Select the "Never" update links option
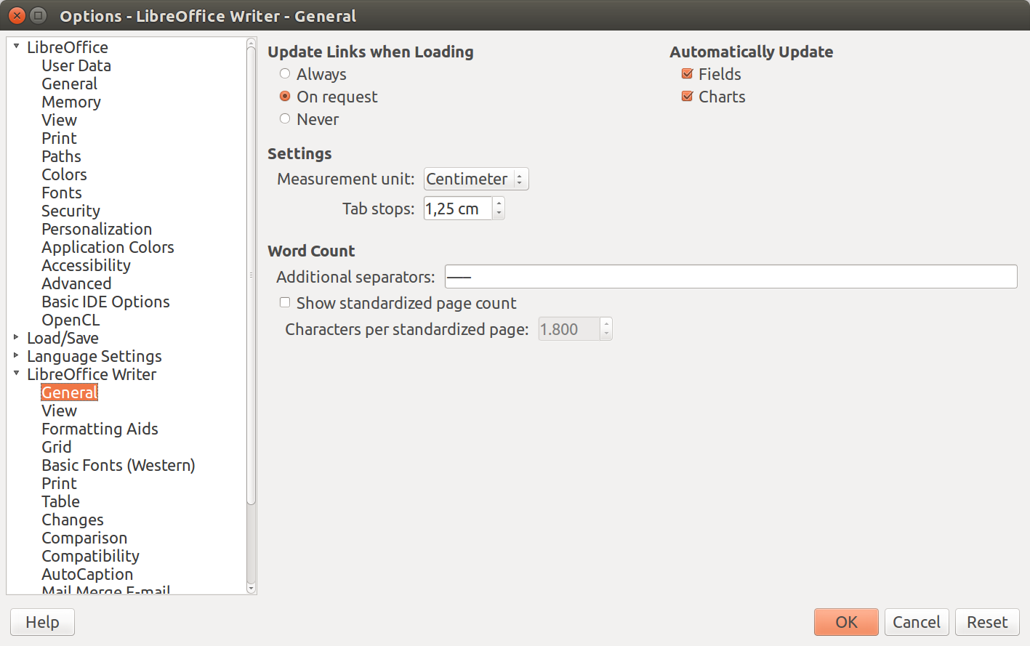 [x=284, y=118]
